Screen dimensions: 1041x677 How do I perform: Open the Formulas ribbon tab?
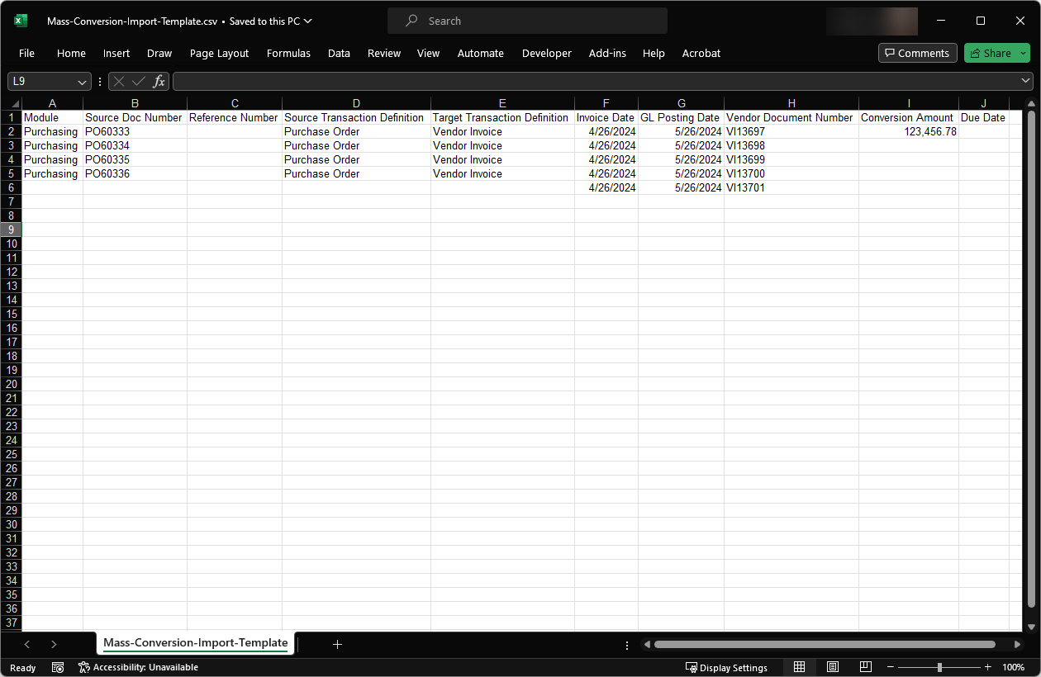[288, 53]
